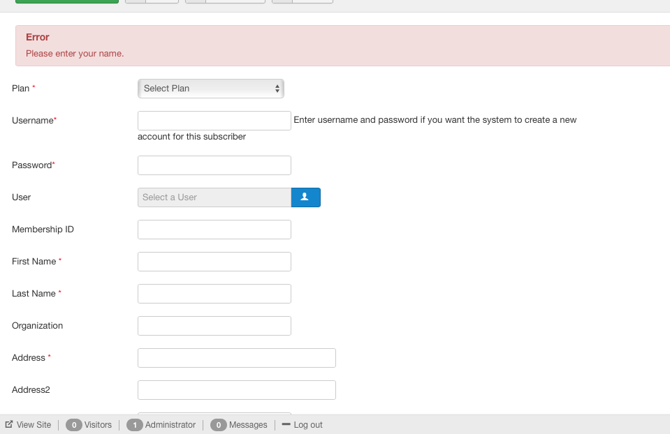Image resolution: width=670 pixels, height=434 pixels.
Task: Focus the Username input field
Action: coord(214,121)
